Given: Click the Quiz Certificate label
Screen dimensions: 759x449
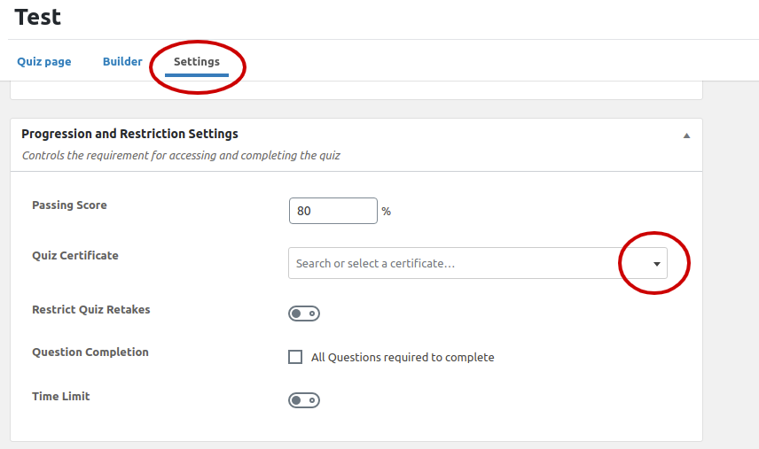Looking at the screenshot, I should click(x=75, y=255).
